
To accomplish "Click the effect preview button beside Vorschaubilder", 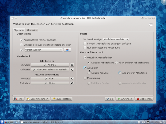I will point(67,50).
